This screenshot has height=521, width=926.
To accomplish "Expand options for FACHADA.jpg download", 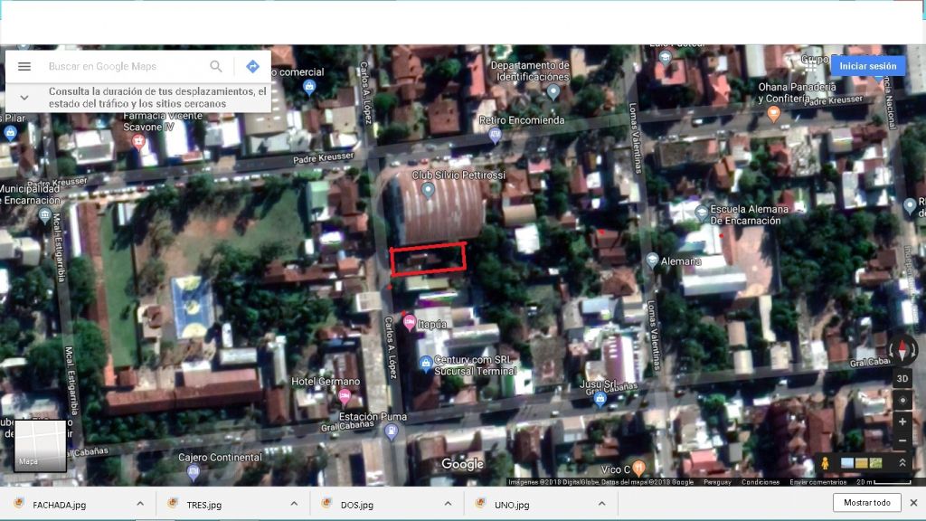I will coord(140,504).
